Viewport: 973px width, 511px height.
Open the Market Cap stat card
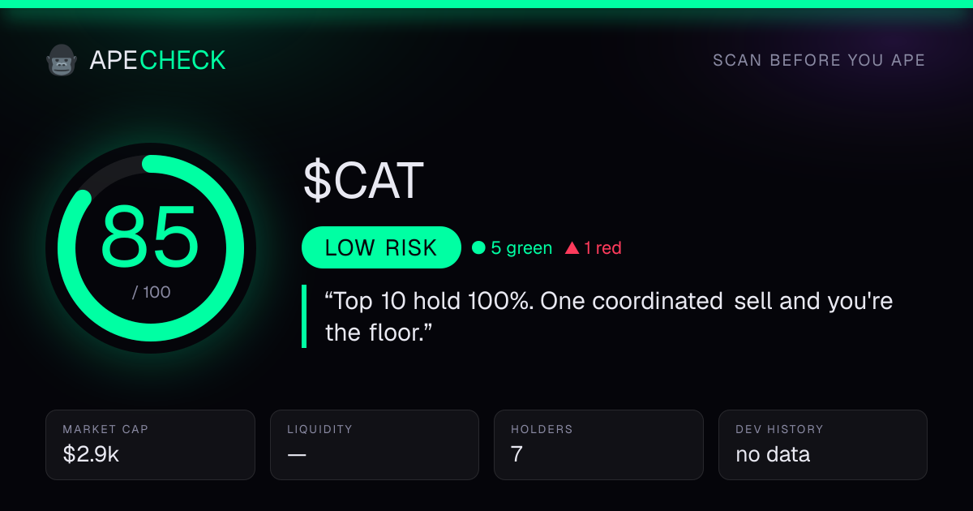[x=151, y=444]
